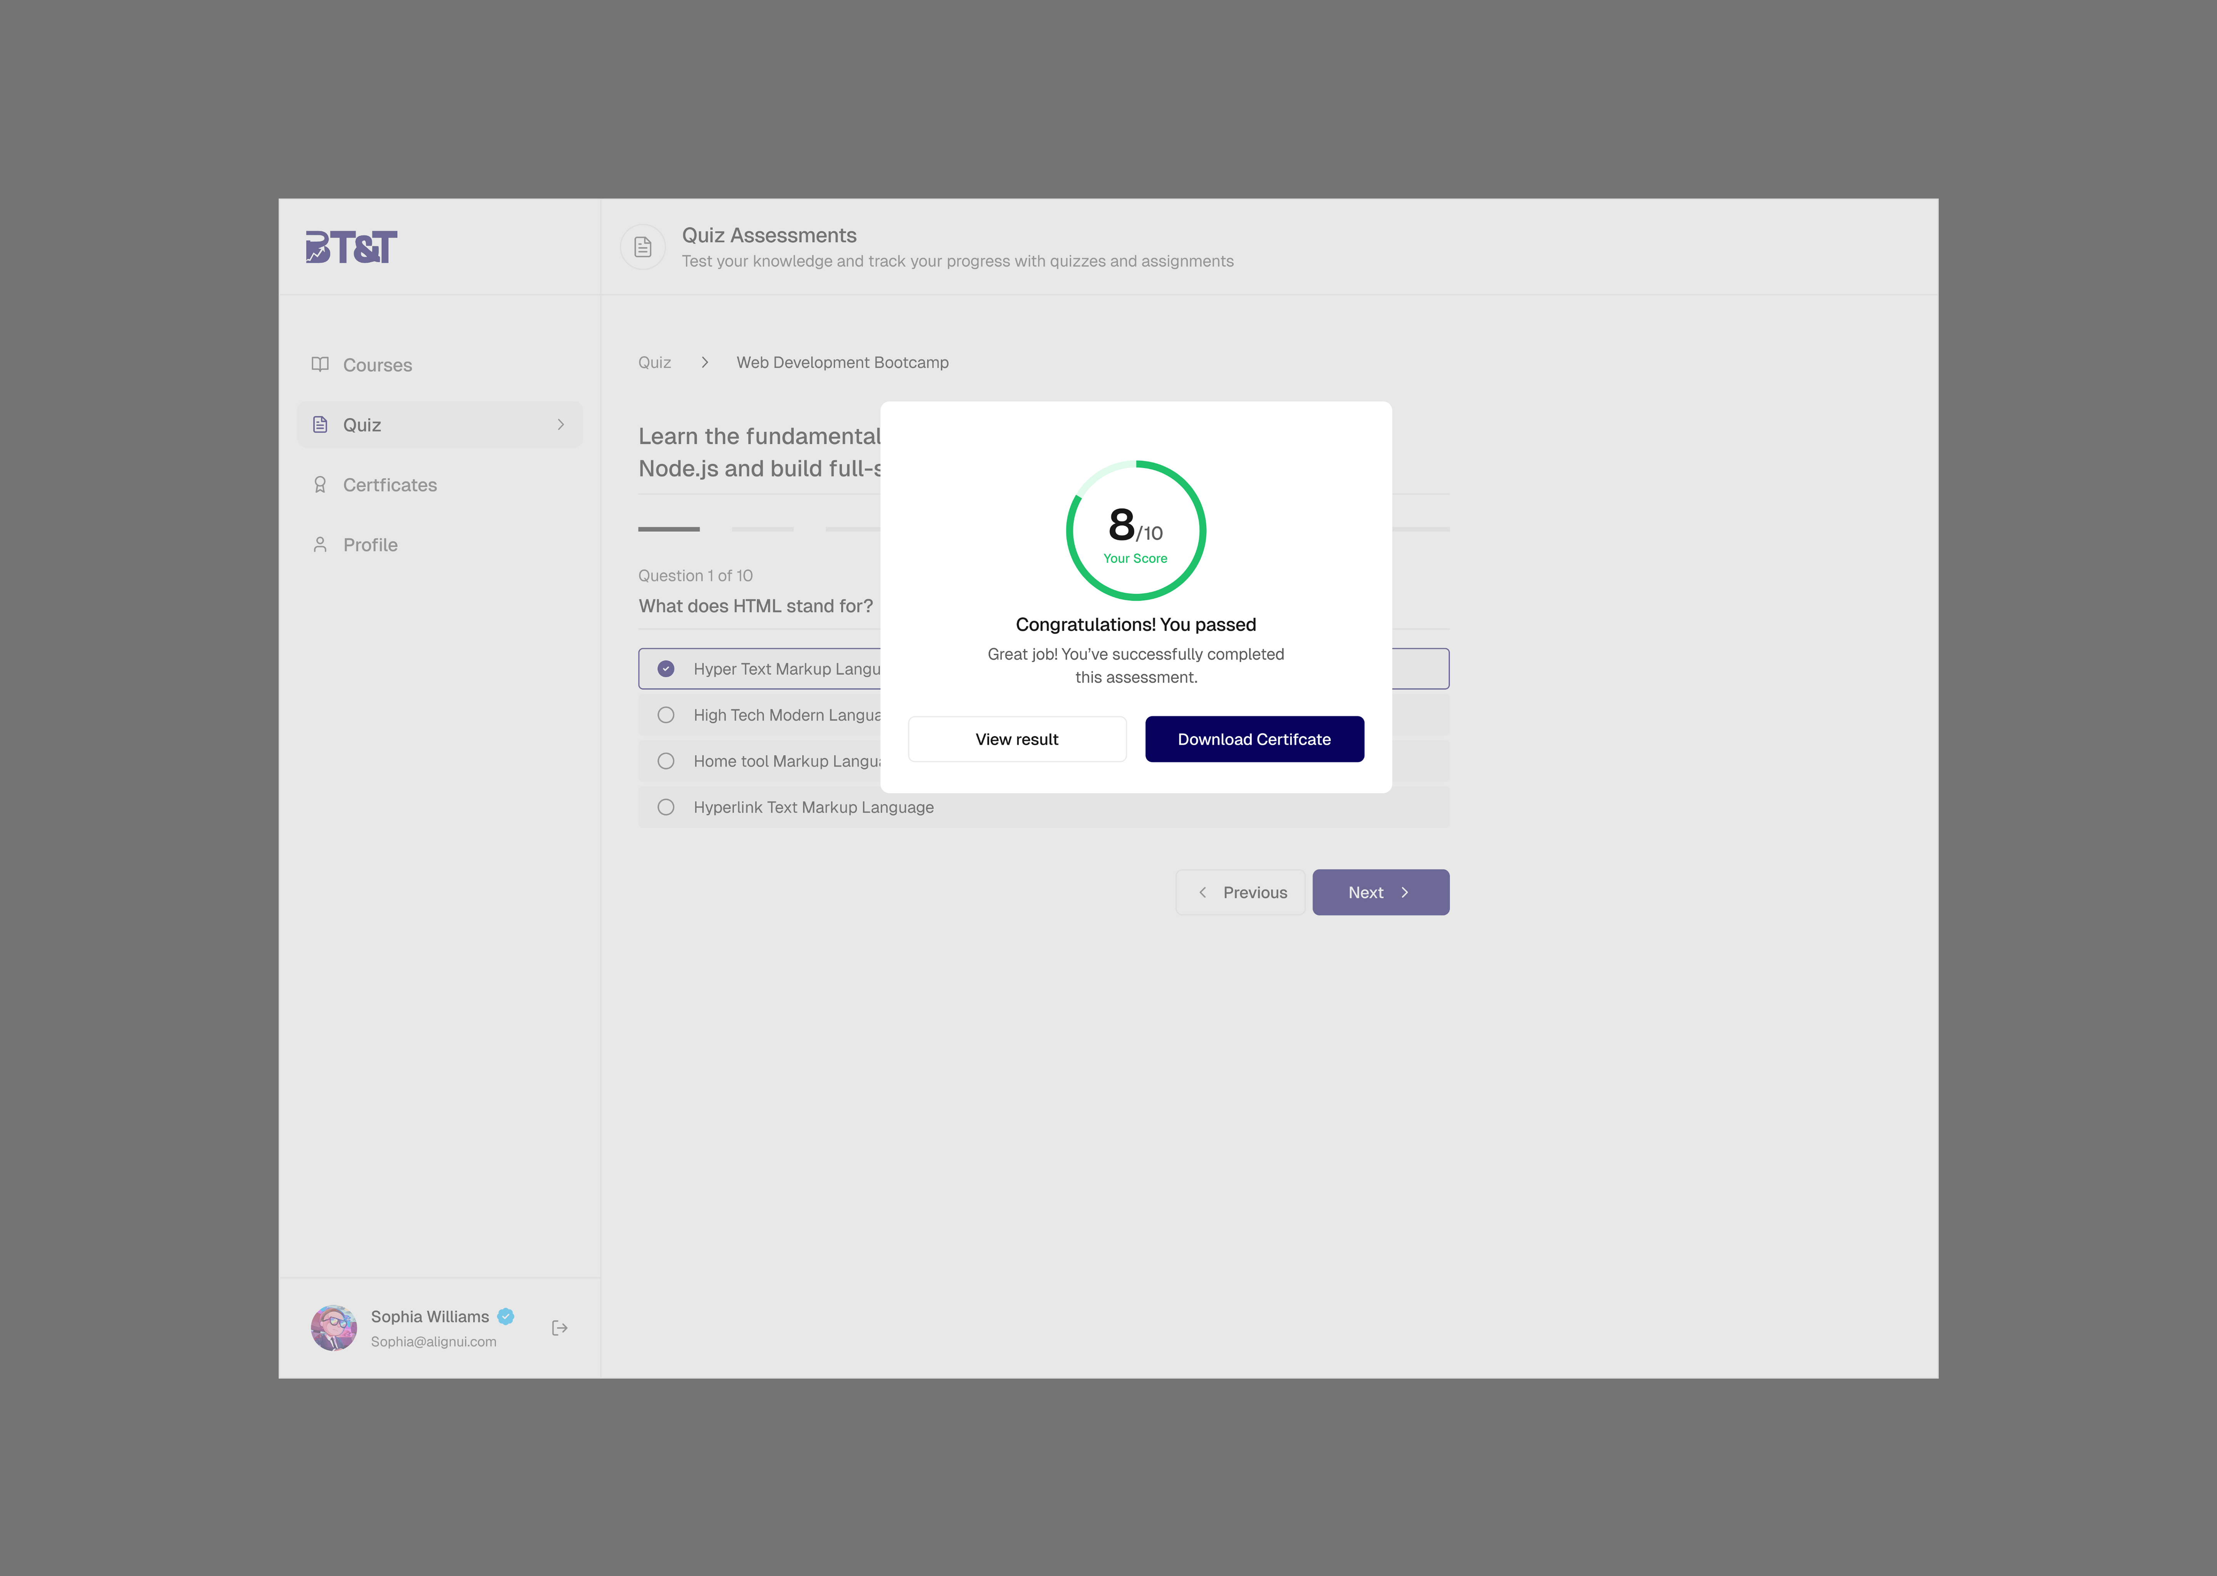This screenshot has width=2217, height=1576.
Task: Click the first quiz progress segment
Action: click(669, 529)
